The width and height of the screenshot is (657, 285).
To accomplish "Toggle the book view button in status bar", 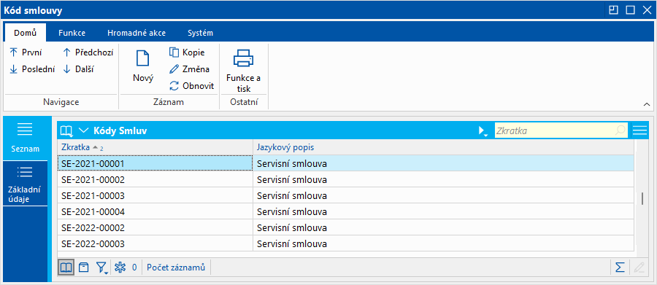I will pos(66,268).
